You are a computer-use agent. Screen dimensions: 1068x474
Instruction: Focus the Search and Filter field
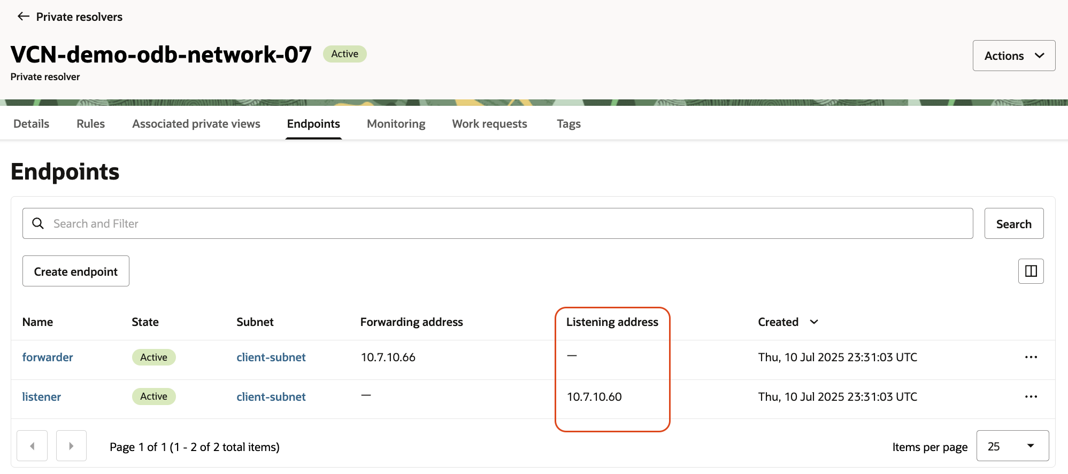[503, 223]
